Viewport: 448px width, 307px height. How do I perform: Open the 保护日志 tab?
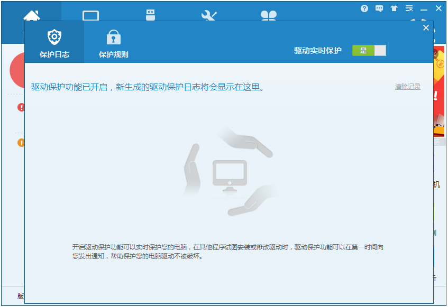pos(54,42)
